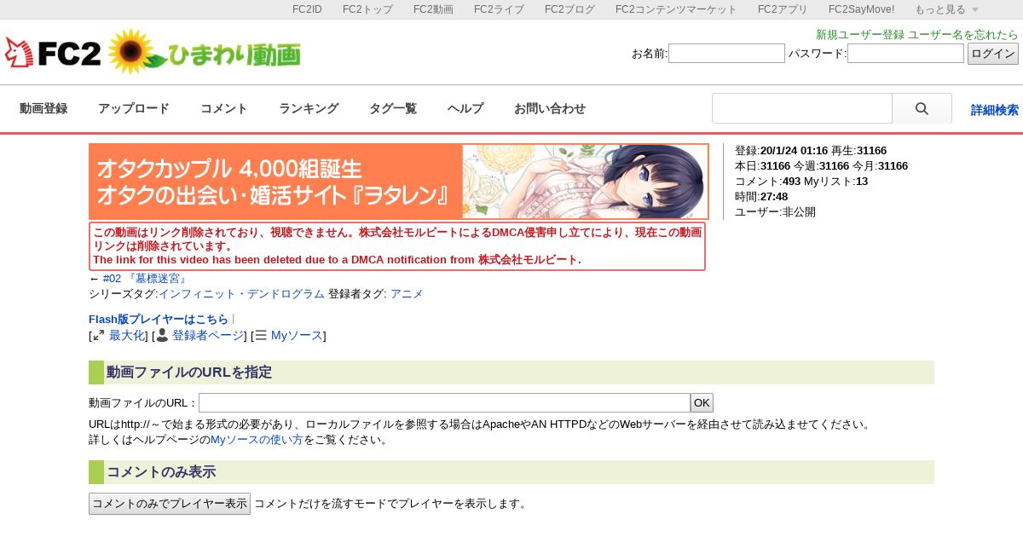Click the FC2 horse logo
The width and height of the screenshot is (1023, 537).
coord(52,53)
